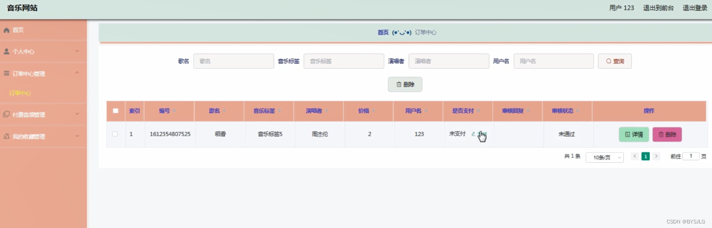Click the 音乐网站 site title
Screen dimensions: 712x228
click(x=22, y=8)
